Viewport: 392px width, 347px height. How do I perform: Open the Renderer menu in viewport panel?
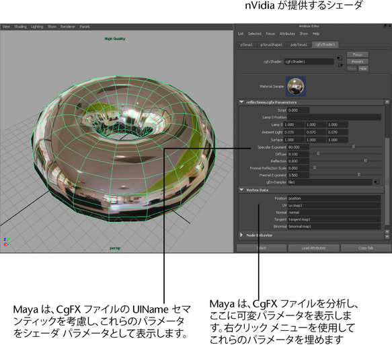pos(68,26)
